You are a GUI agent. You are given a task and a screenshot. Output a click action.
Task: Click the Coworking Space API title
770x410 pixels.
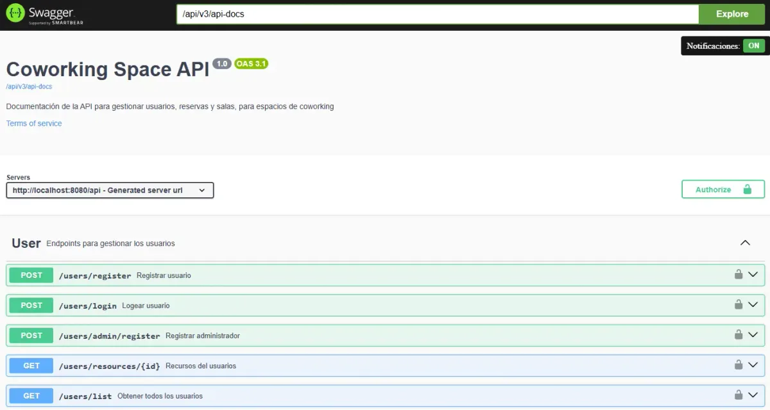(x=108, y=69)
